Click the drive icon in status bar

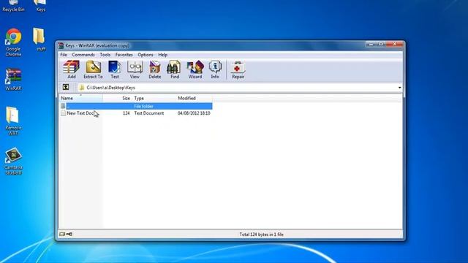(x=62, y=234)
